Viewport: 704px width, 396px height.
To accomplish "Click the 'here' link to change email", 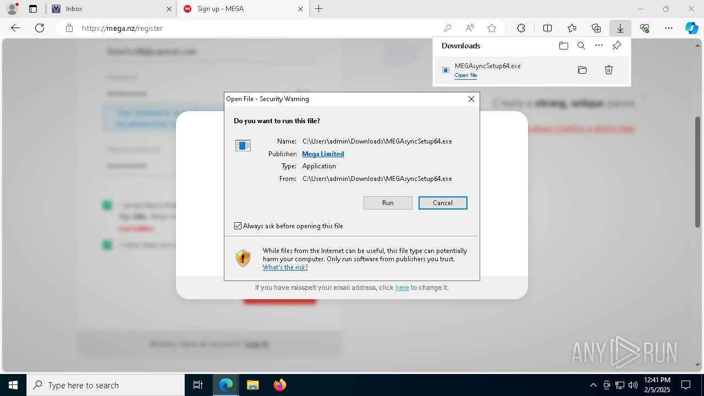I will tap(402, 288).
